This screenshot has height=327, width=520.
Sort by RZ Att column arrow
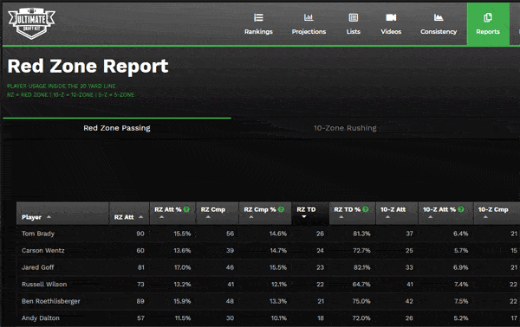click(141, 217)
